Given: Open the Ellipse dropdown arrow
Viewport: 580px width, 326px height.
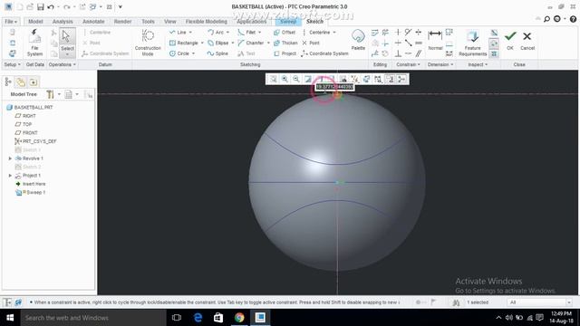Looking at the screenshot, I should [233, 43].
